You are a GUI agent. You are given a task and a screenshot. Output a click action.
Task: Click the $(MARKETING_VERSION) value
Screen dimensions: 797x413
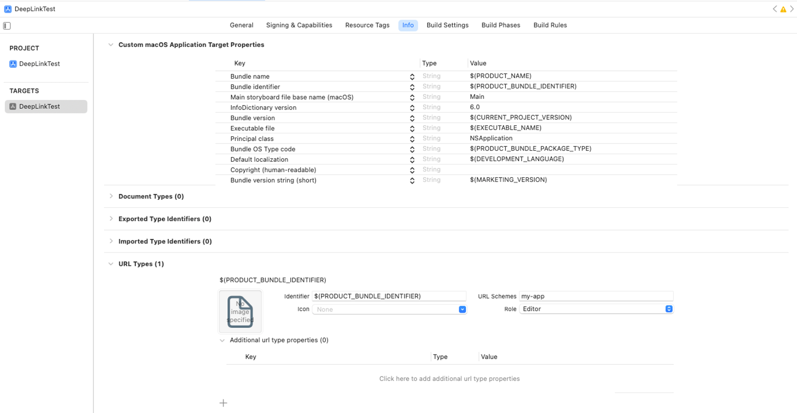pyautogui.click(x=508, y=180)
